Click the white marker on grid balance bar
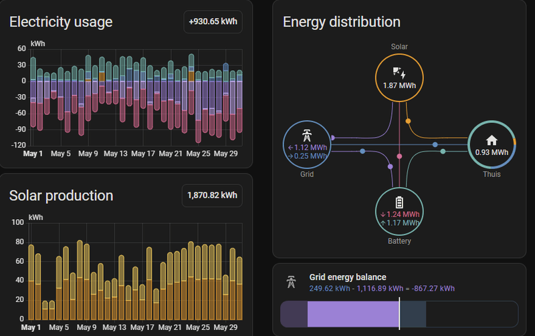 pos(399,313)
